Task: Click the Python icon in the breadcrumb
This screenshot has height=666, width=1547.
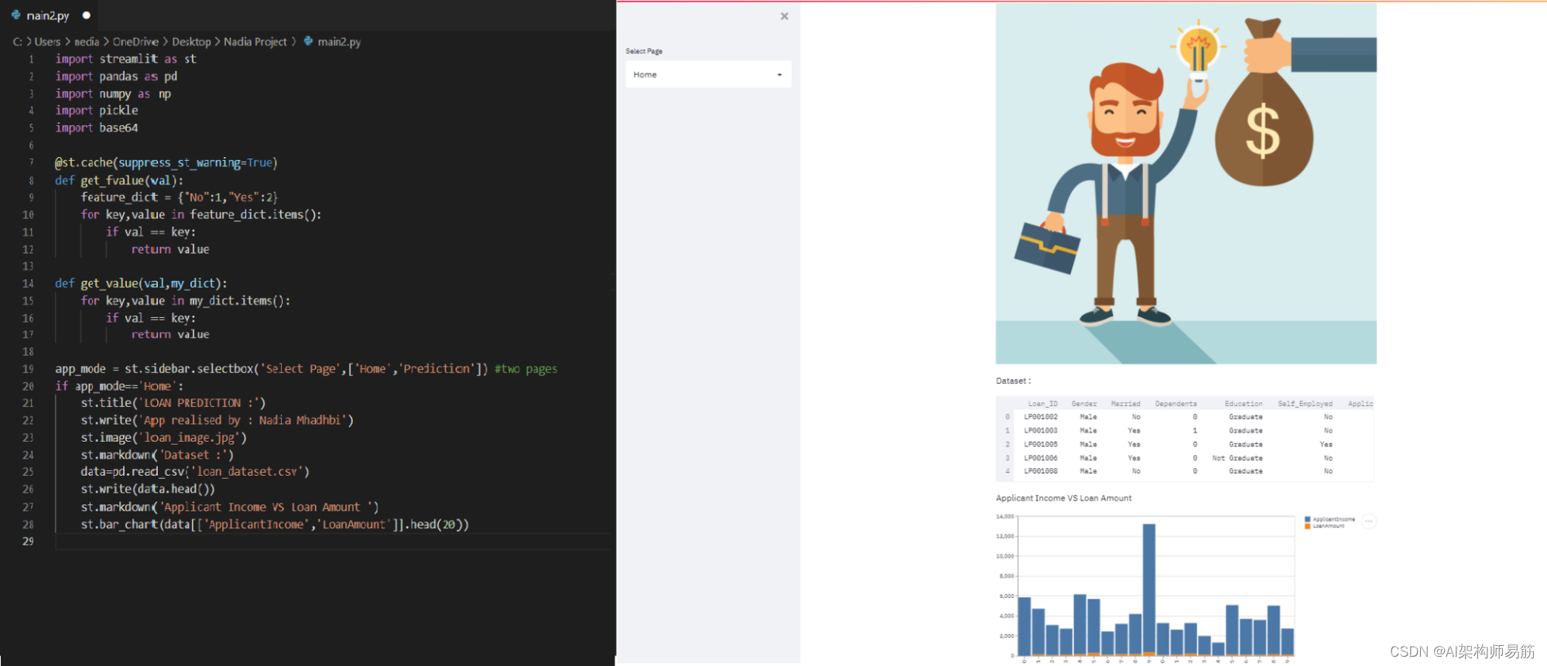Action: [308, 41]
